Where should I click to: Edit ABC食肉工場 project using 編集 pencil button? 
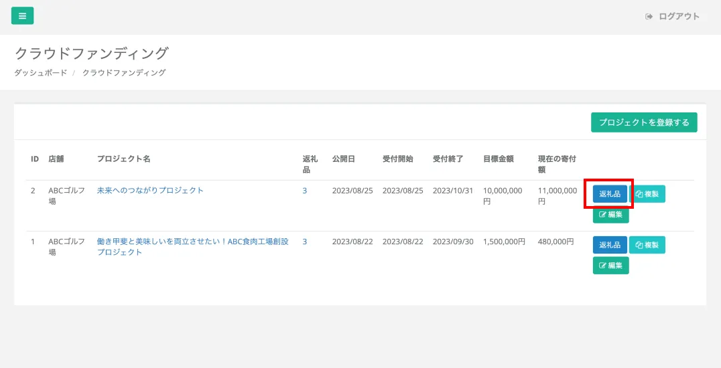coord(610,266)
